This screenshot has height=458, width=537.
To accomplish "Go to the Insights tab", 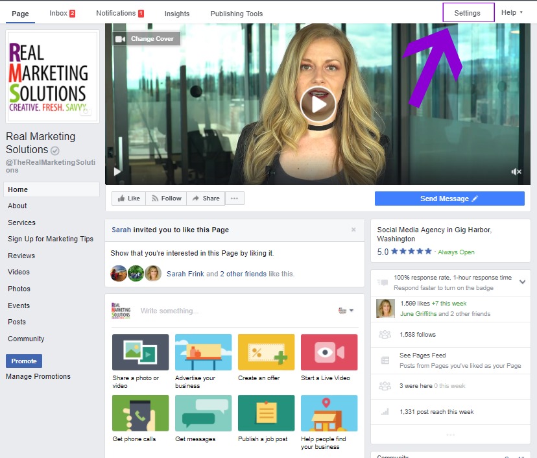I will pos(176,14).
